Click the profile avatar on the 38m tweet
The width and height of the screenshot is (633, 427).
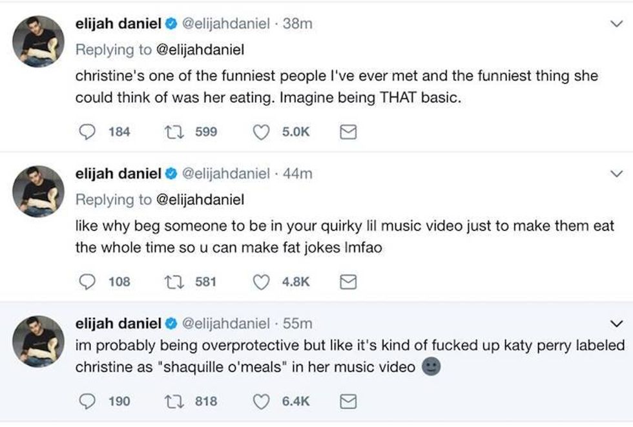(x=39, y=41)
